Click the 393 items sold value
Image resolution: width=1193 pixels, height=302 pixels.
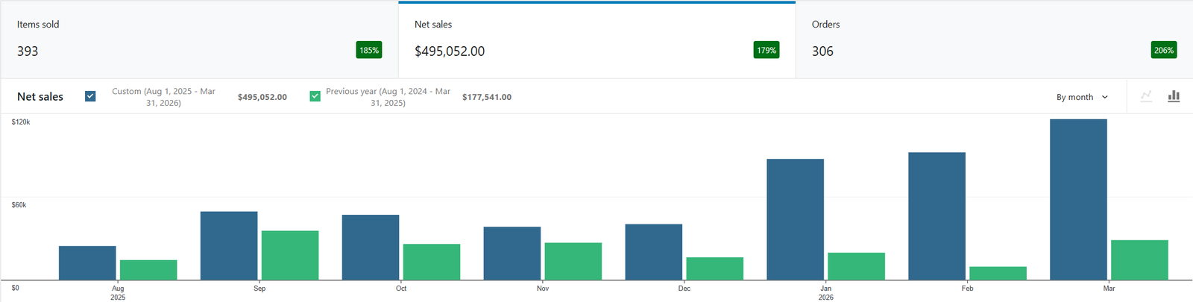pos(28,51)
